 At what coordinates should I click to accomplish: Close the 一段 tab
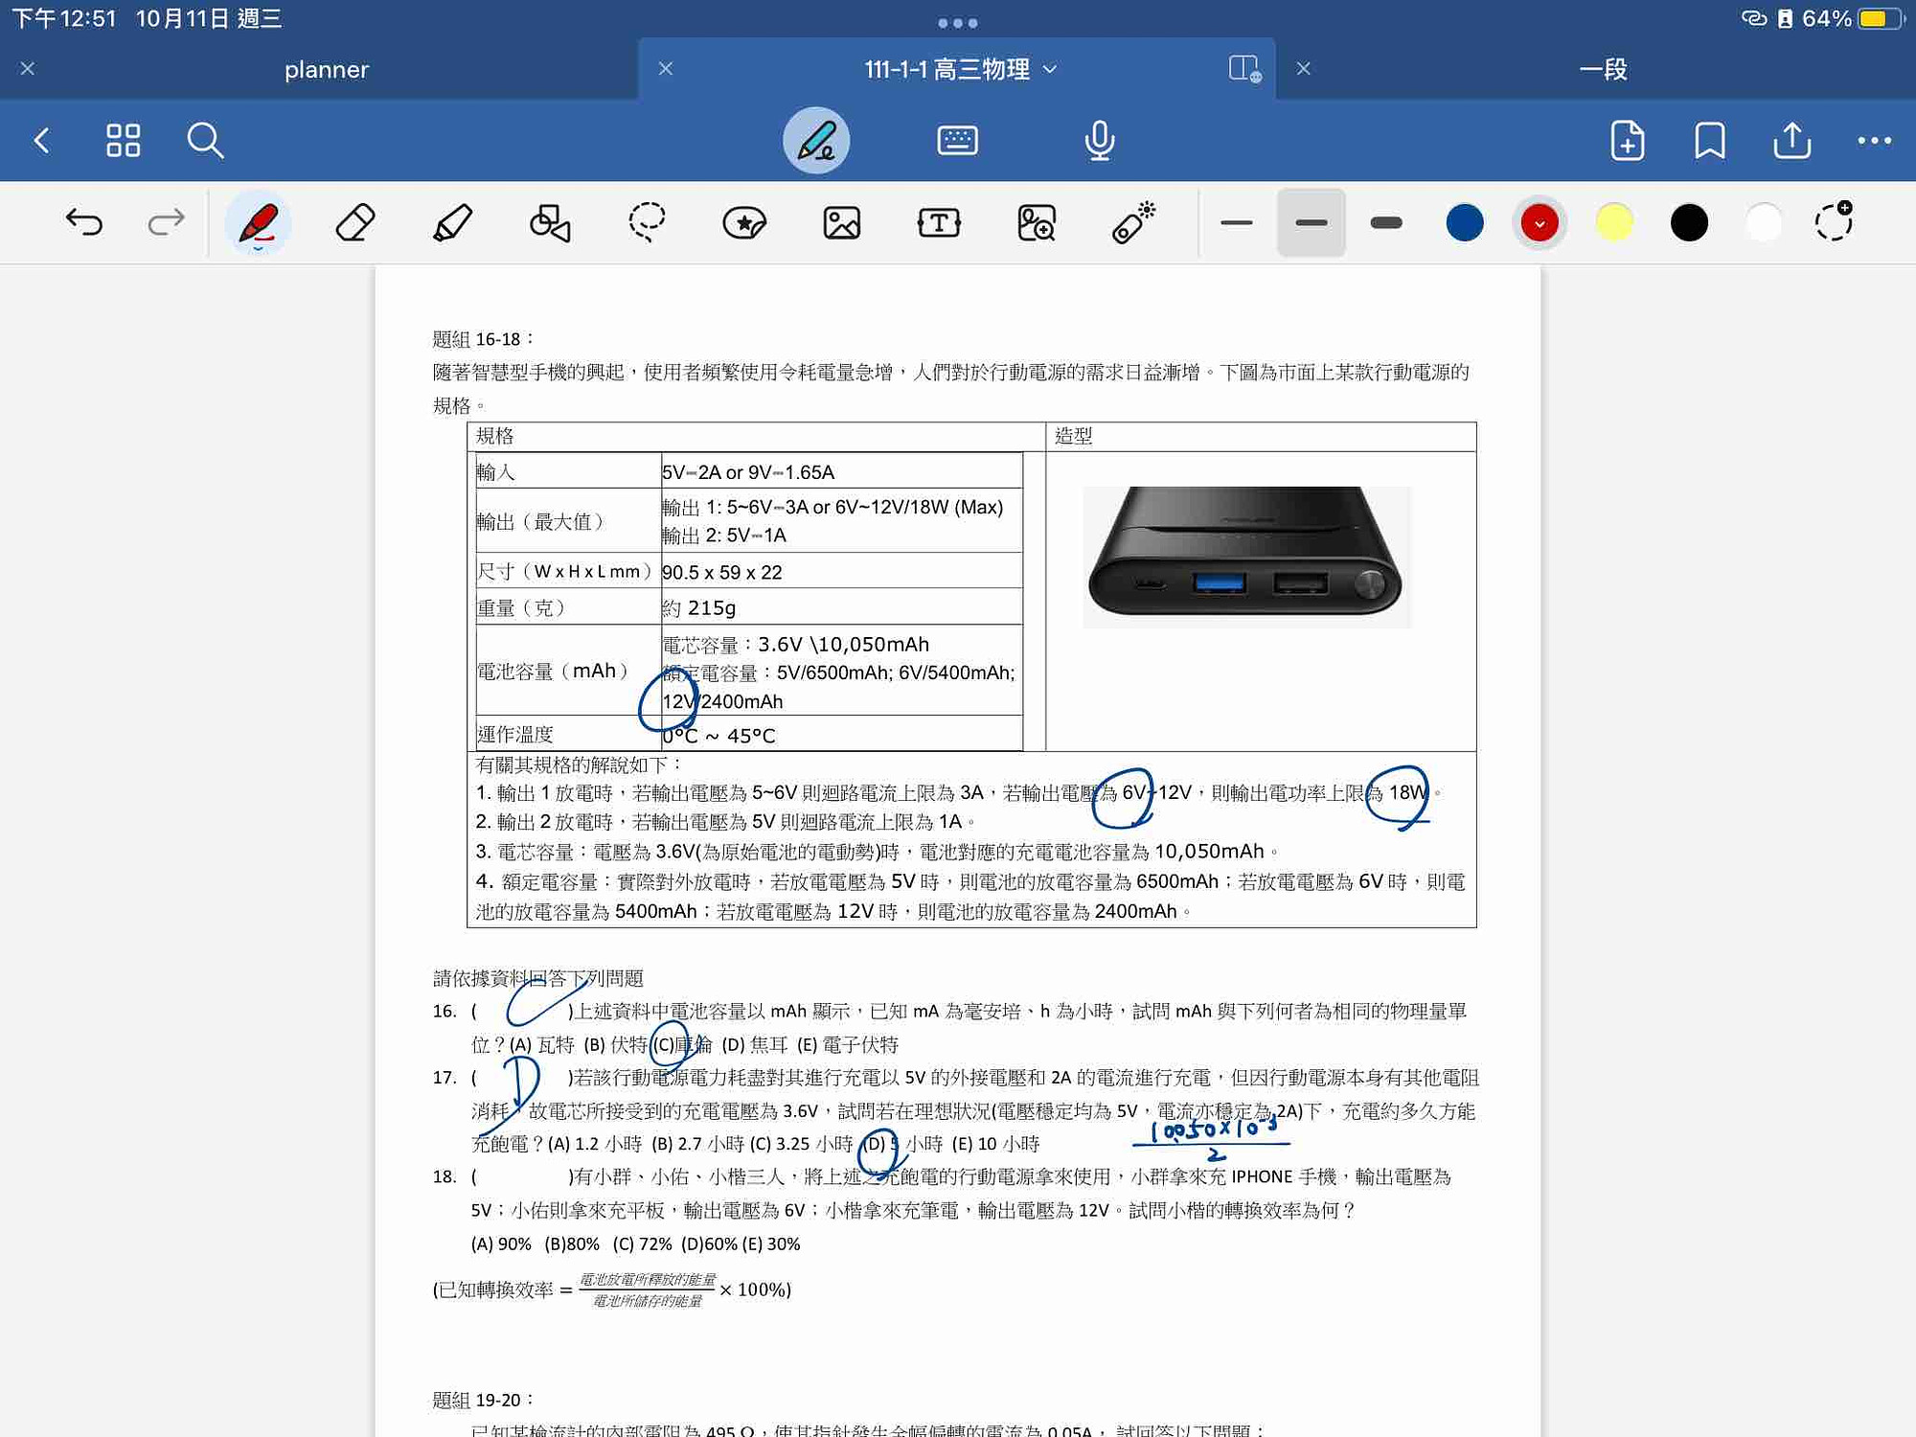(1304, 69)
